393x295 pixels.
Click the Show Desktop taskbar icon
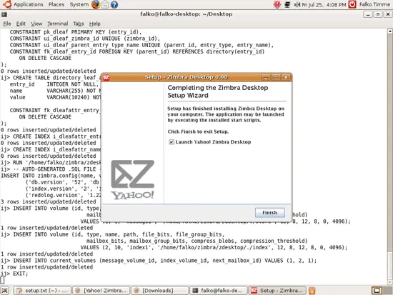[x=5, y=291]
